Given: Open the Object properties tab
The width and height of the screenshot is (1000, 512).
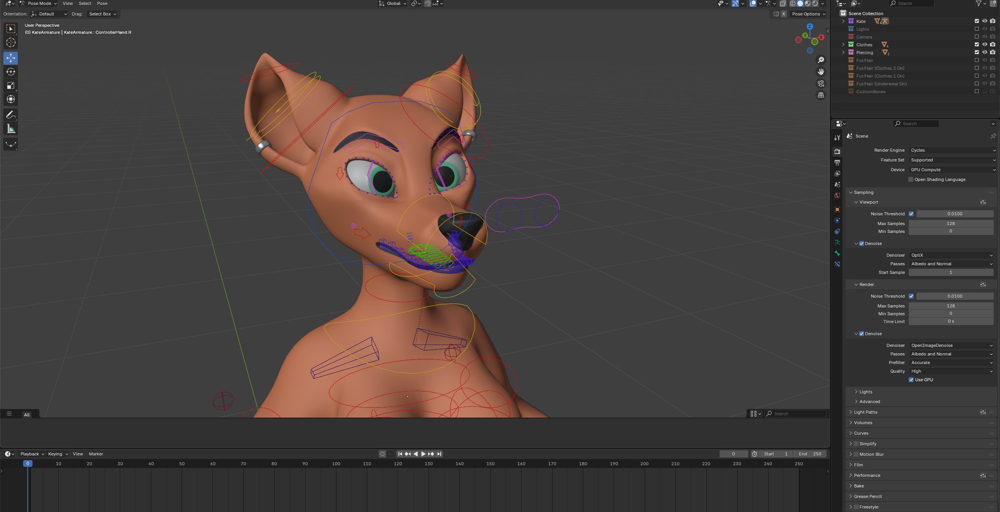Looking at the screenshot, I should pos(837,209).
